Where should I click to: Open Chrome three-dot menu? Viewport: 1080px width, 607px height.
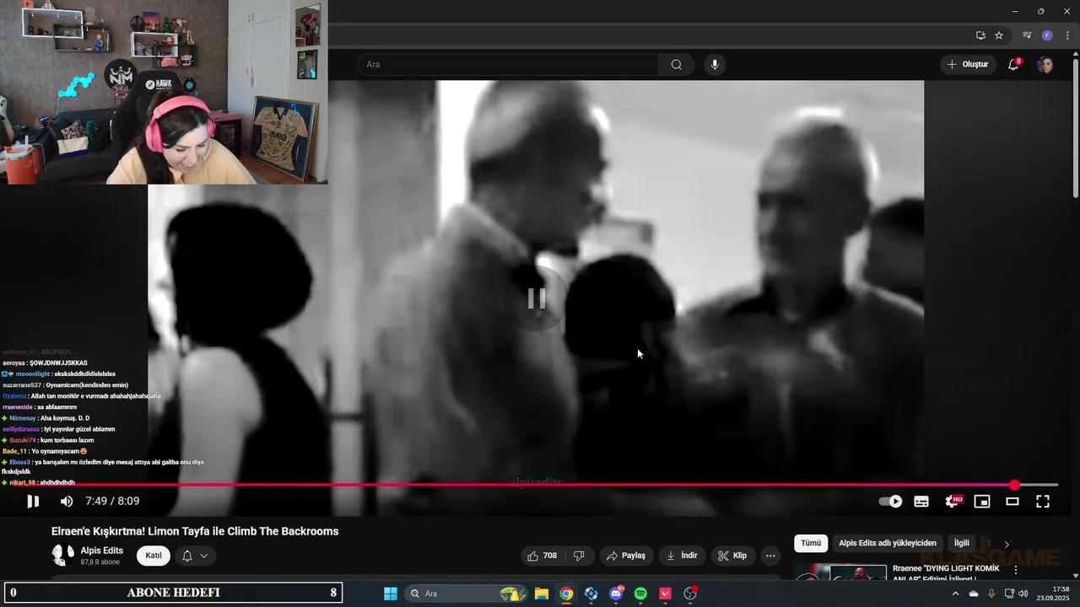pos(1067,35)
